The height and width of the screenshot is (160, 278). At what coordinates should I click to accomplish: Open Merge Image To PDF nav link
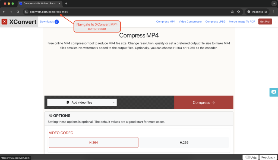coord(242,21)
